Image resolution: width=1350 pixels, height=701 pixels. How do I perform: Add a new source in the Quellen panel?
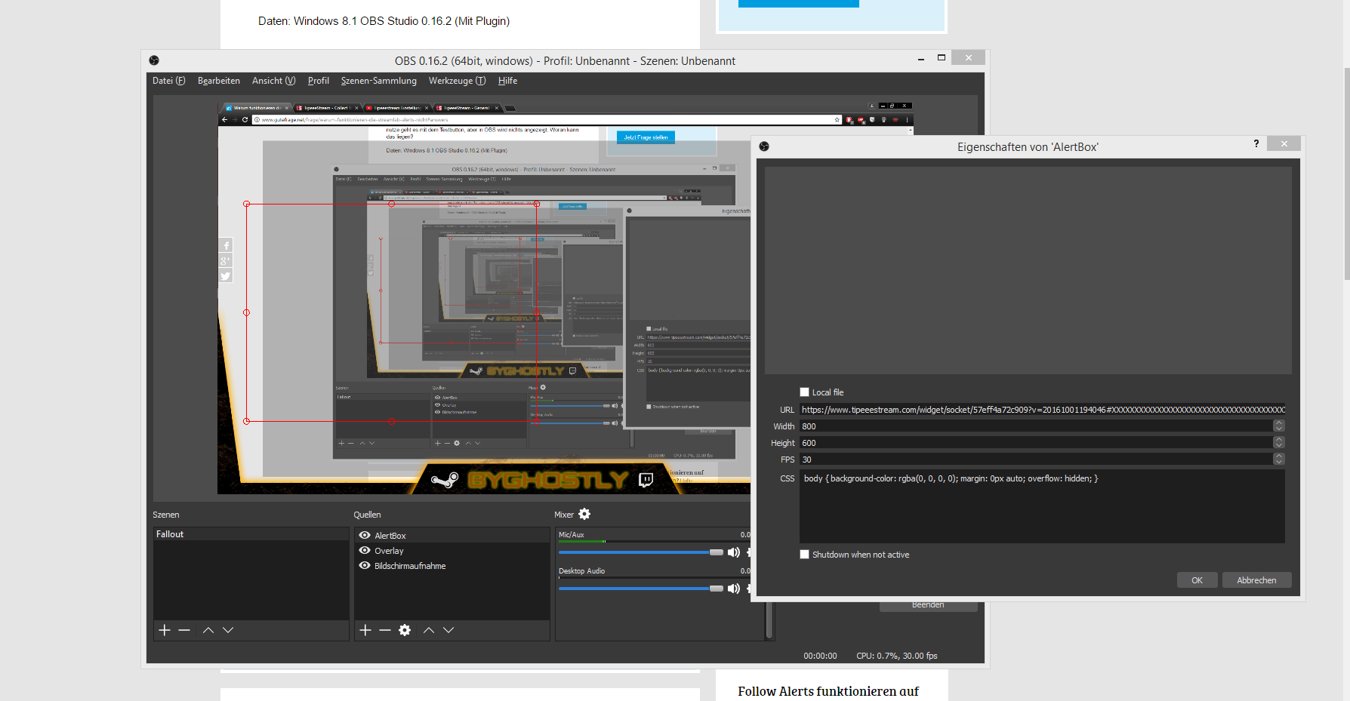(365, 630)
